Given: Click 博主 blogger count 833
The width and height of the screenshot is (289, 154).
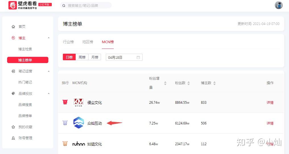Looking at the screenshot, I should 204,103.
